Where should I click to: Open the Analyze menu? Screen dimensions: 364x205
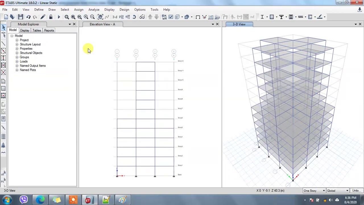pos(94,9)
